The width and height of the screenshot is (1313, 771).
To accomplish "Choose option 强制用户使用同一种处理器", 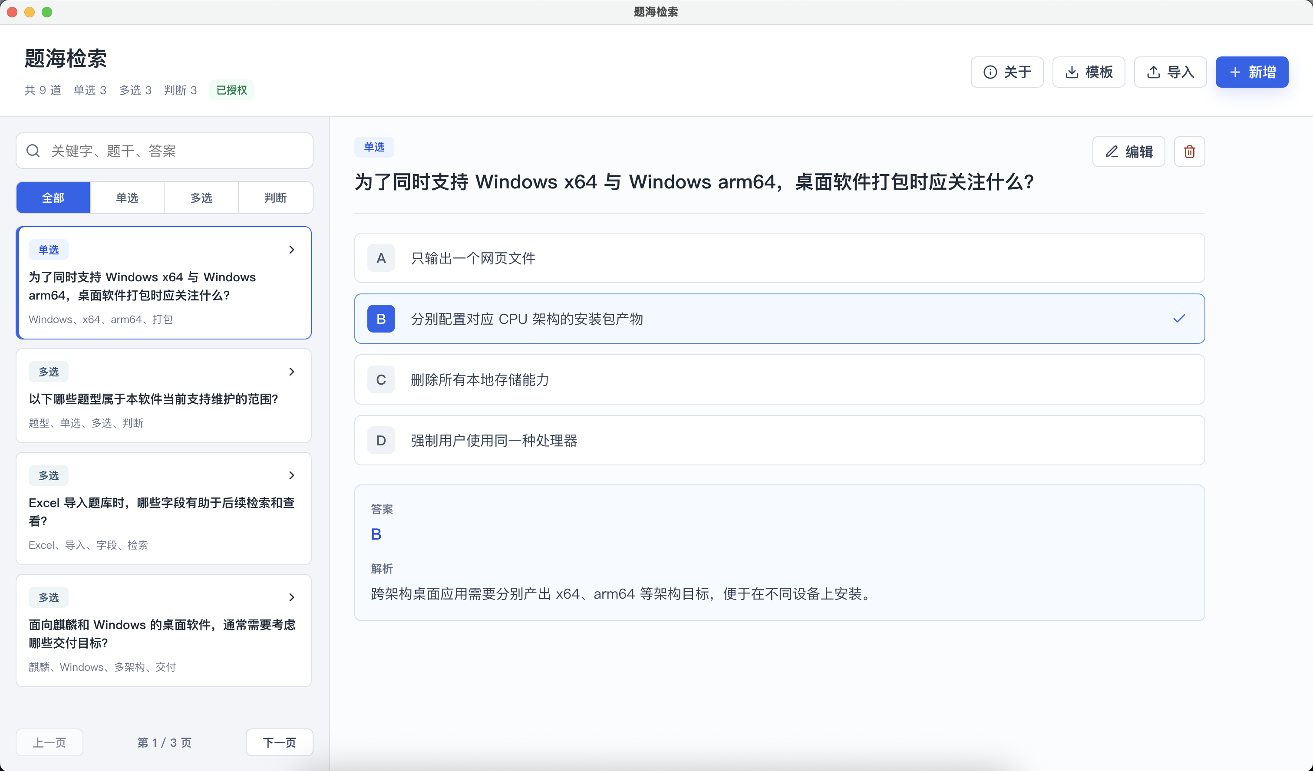I will tap(779, 440).
